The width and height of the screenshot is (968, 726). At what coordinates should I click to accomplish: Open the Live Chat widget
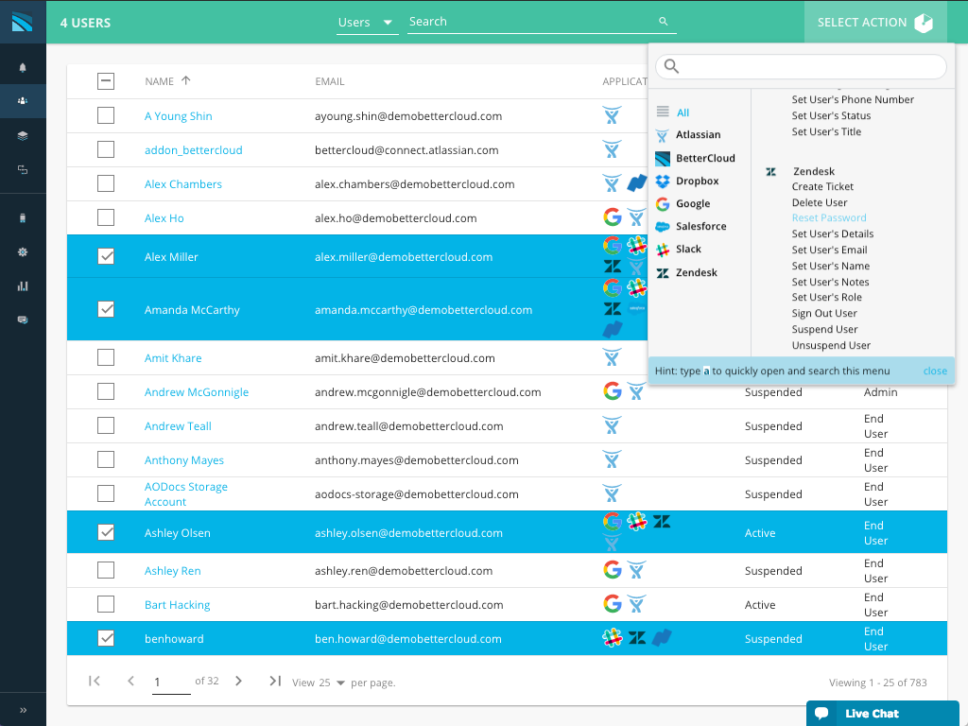tap(882, 713)
